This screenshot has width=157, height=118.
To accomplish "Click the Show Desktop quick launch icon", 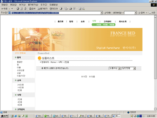I will coord(12,116).
